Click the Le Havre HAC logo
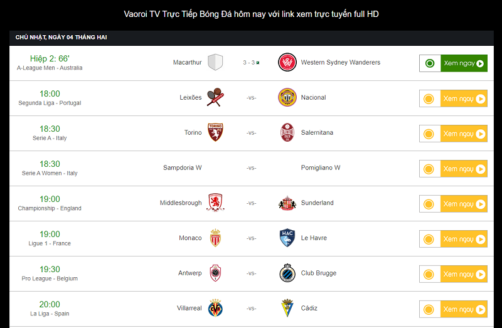 [x=287, y=238]
